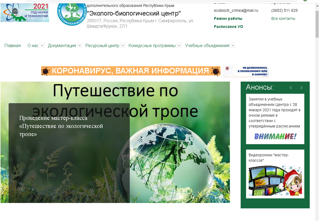Open the video clips film strip image
The width and height of the screenshot is (319, 221).
[275, 181]
